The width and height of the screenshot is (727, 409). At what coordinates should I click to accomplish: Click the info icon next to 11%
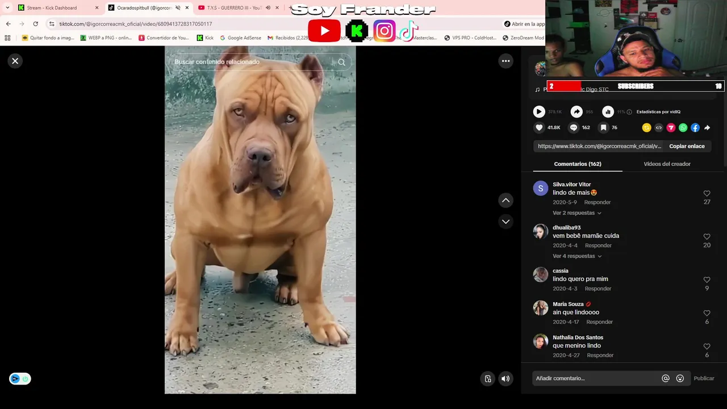pyautogui.click(x=629, y=112)
